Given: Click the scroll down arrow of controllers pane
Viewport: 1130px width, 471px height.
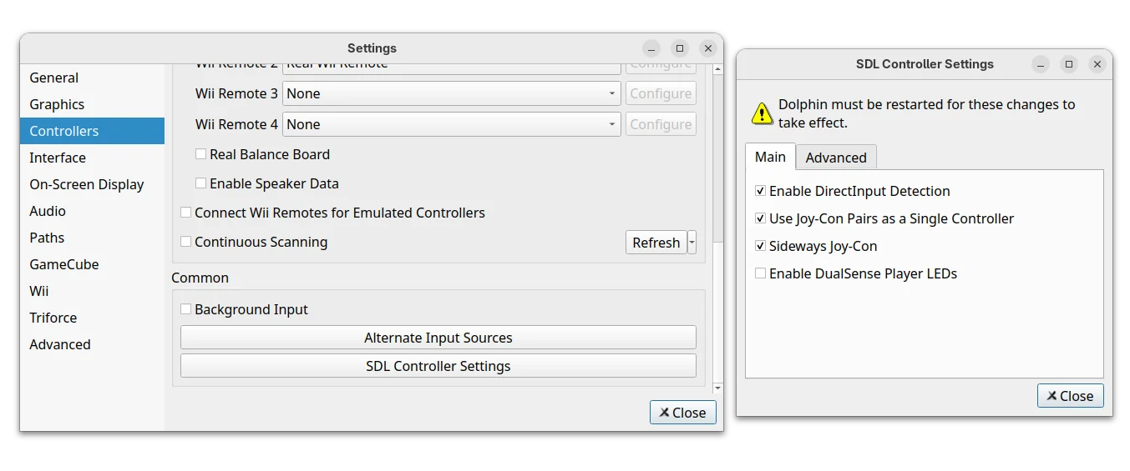Looking at the screenshot, I should pos(717,388).
